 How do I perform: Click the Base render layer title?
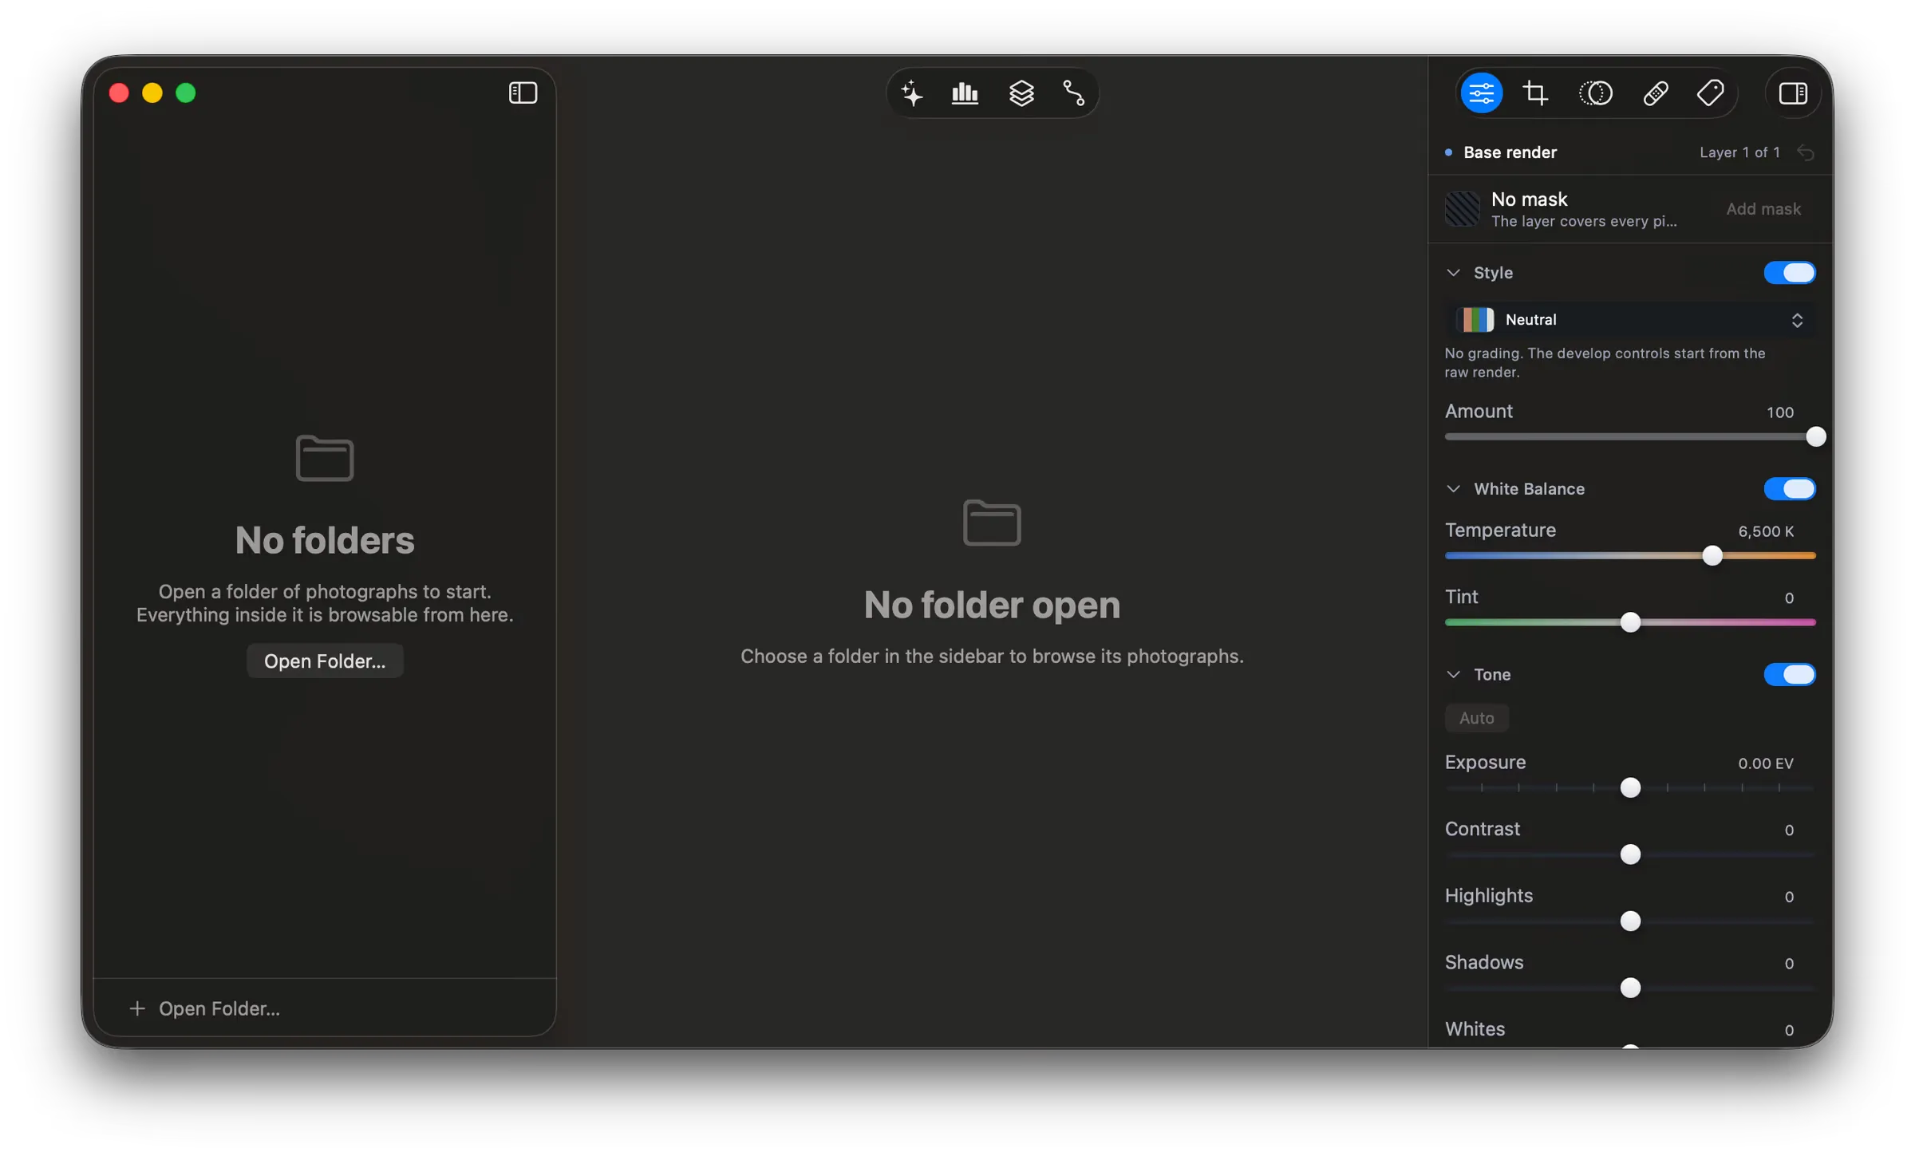[x=1510, y=152]
